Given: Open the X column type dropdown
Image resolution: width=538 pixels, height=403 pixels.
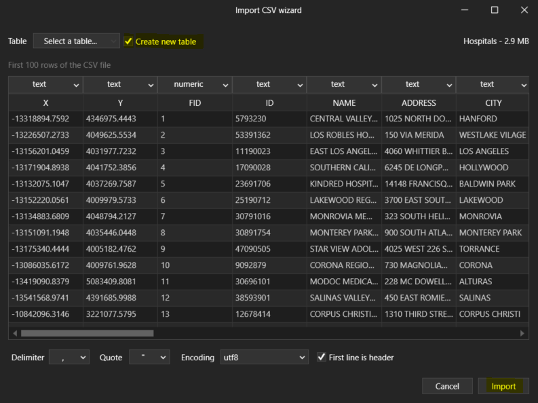Looking at the screenshot, I should (x=45, y=85).
